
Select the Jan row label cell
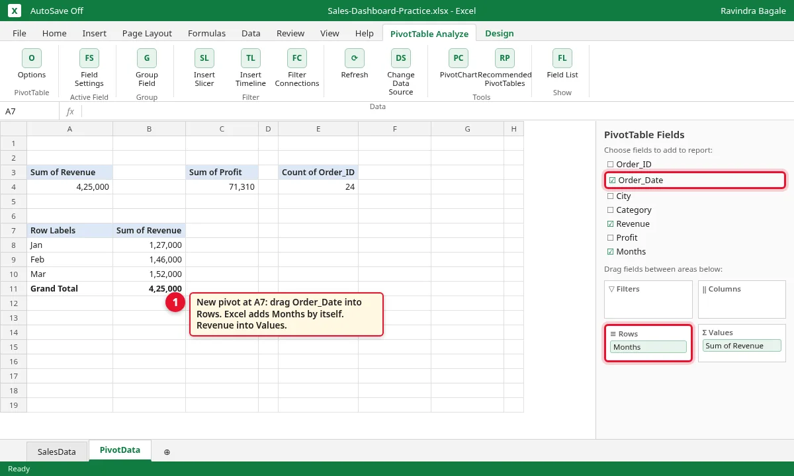70,245
